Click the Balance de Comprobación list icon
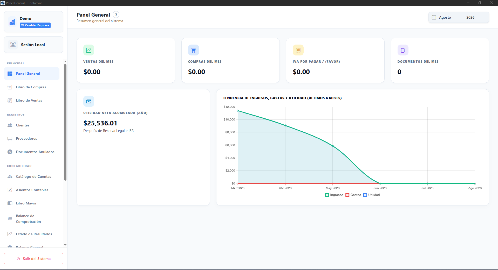The image size is (498, 270). 10,219
